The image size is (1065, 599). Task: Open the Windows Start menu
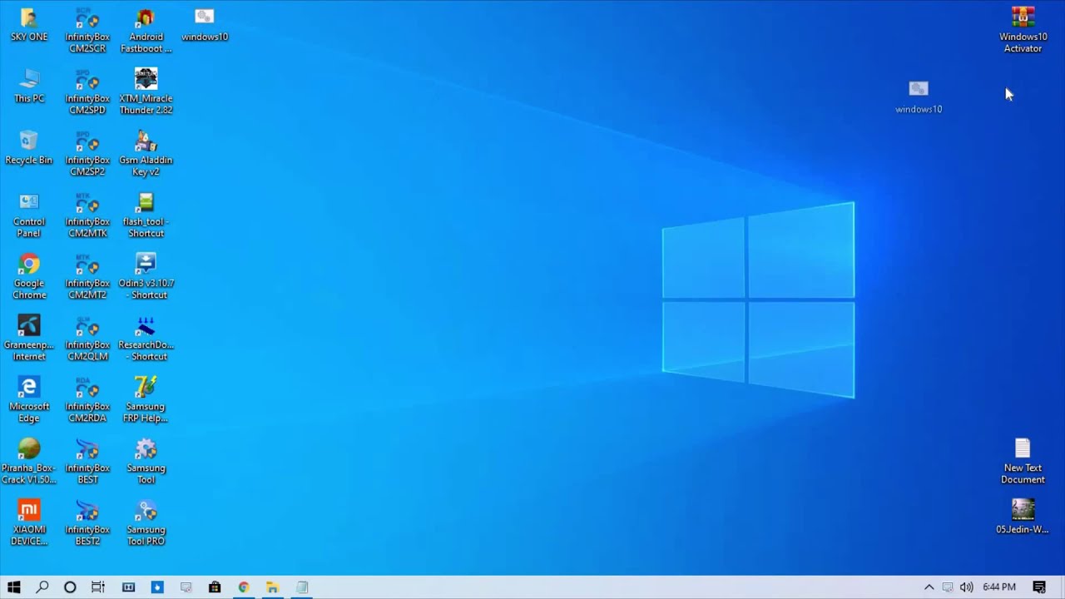pyautogui.click(x=13, y=587)
